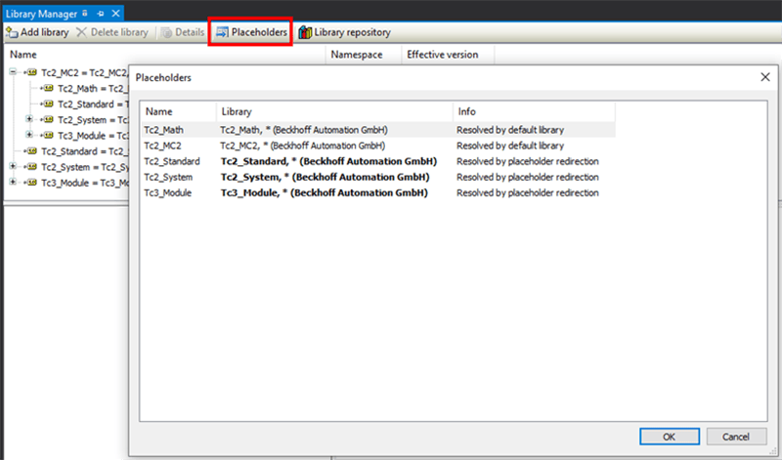Click the Tc2_Math library icon in tree
Viewport: 782px width, 460px height.
click(x=48, y=88)
